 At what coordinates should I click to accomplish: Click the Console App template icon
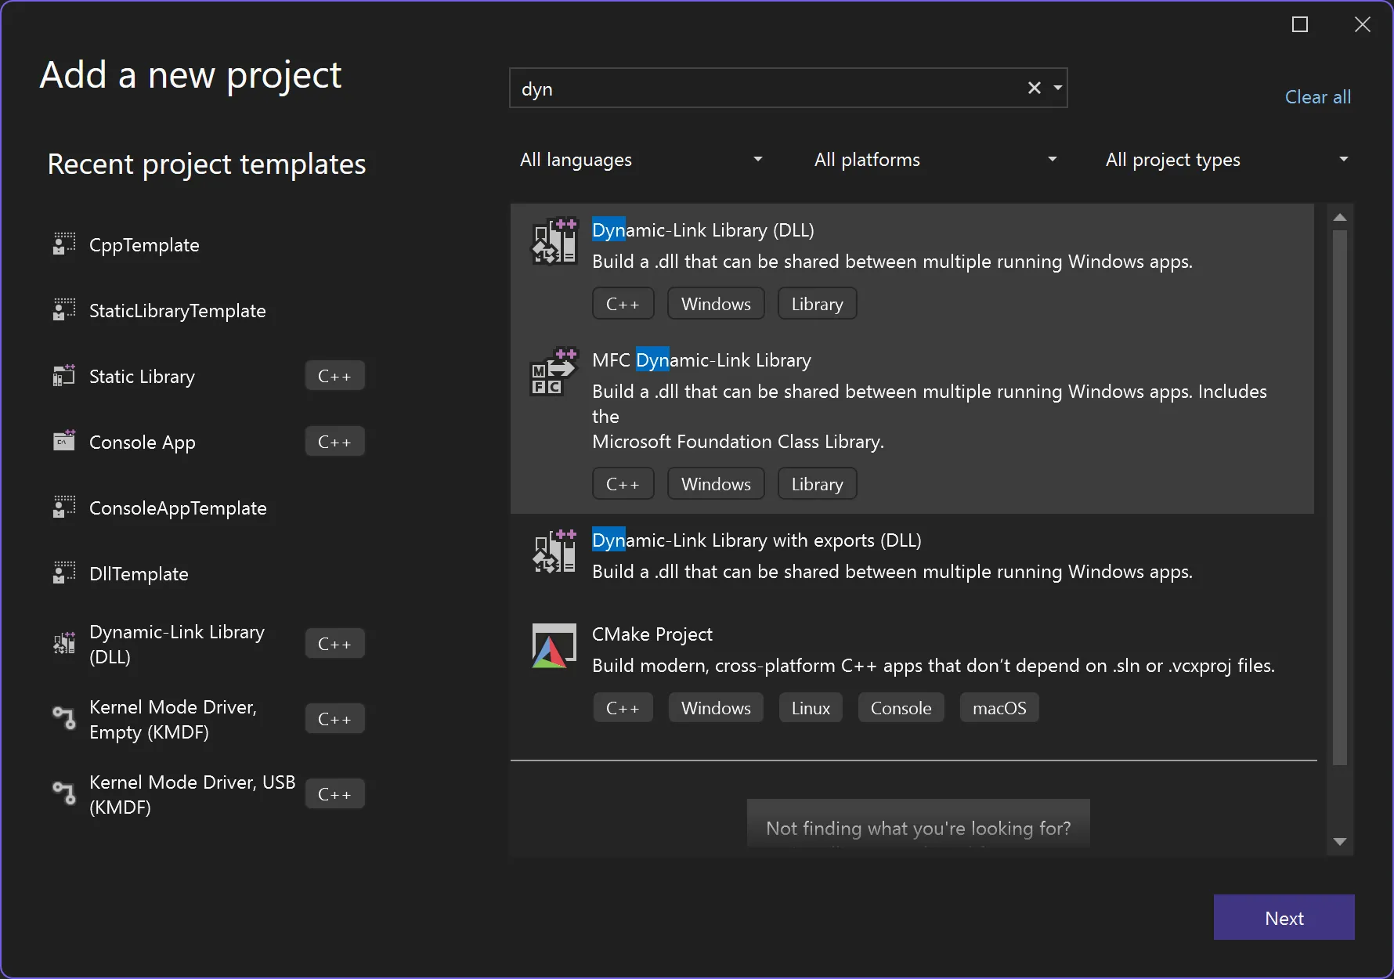tap(64, 442)
